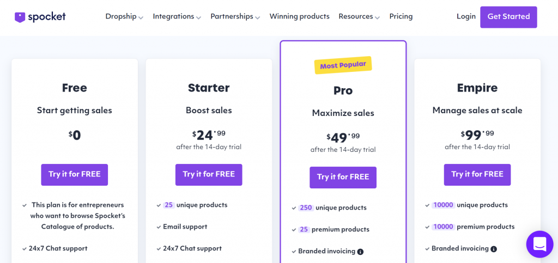The image size is (558, 263).
Task: Click the Login link
Action: pos(466,16)
